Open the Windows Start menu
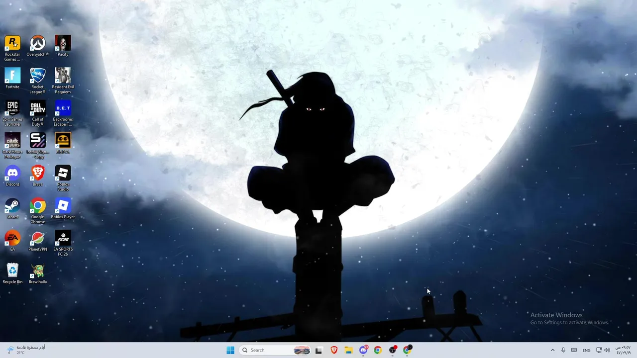This screenshot has height=358, width=637. (230, 350)
